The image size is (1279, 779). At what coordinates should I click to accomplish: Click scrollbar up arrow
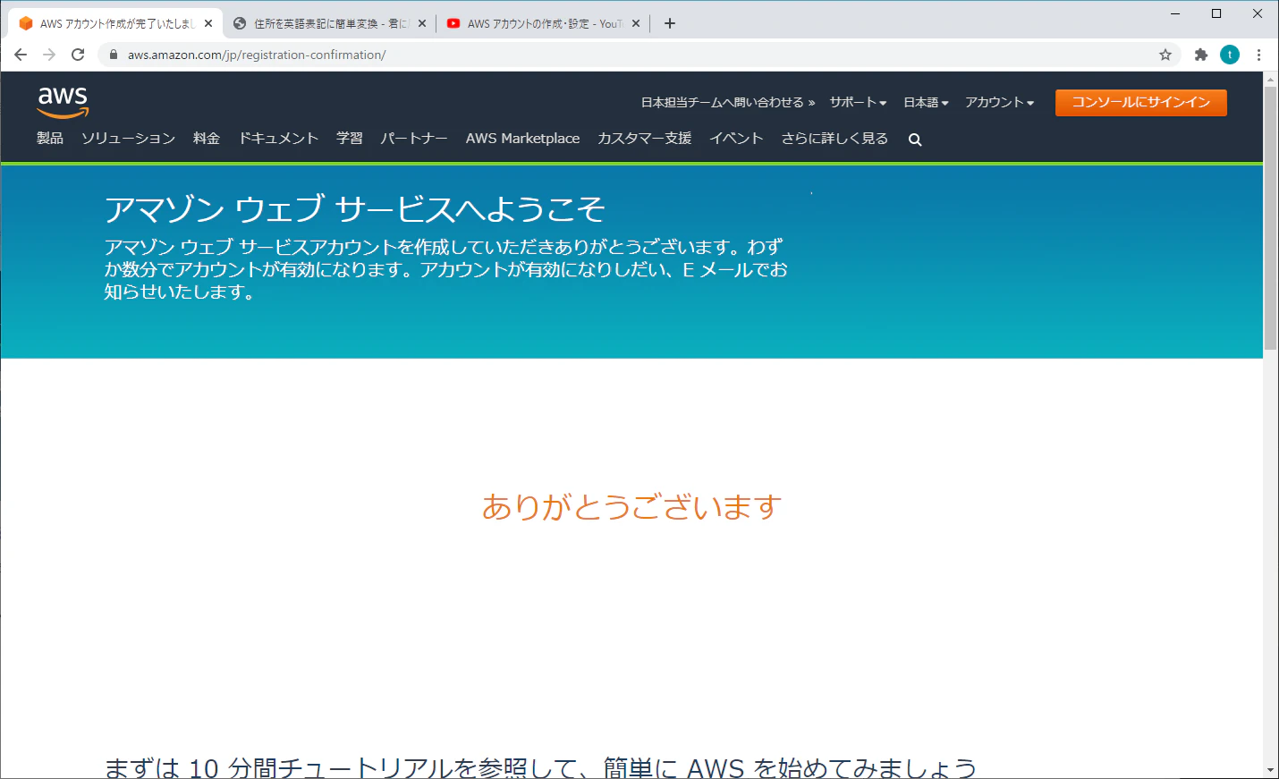(1270, 80)
